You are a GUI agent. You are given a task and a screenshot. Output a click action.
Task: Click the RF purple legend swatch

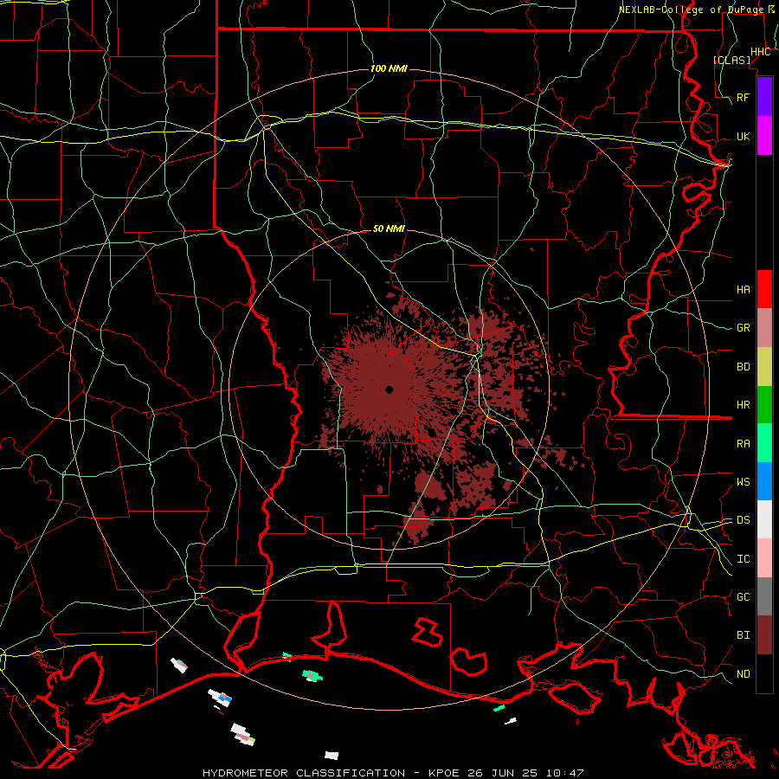coord(764,97)
